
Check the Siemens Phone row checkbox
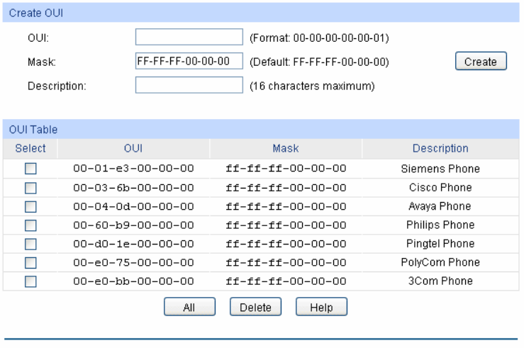30,169
